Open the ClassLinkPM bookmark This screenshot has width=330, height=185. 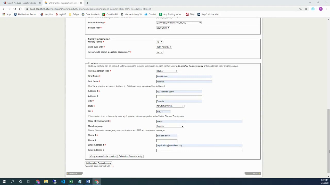tap(110, 14)
